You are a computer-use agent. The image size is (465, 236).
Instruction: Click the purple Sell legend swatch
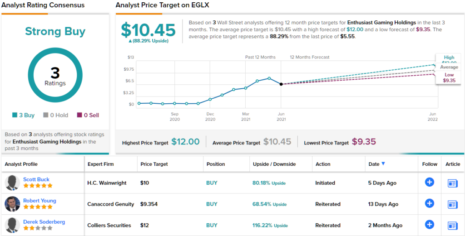[x=79, y=115]
